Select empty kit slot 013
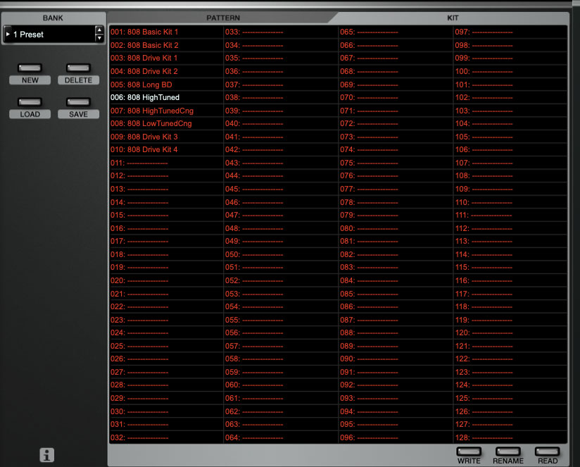The width and height of the screenshot is (580, 467). [166, 189]
